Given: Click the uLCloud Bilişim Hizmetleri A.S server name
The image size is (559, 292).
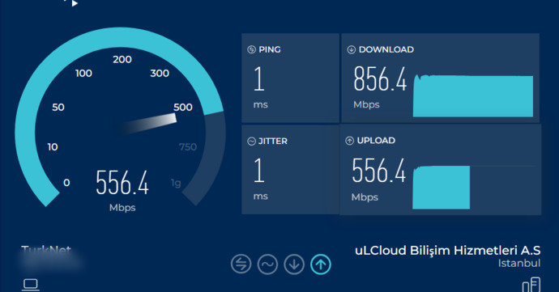Looking at the screenshot, I should (448, 250).
